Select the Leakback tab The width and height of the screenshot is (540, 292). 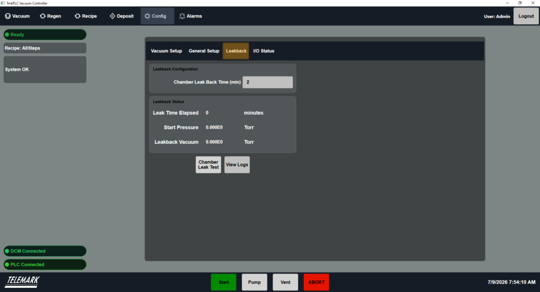236,51
